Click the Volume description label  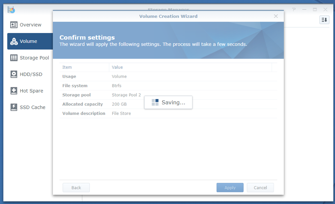point(84,114)
